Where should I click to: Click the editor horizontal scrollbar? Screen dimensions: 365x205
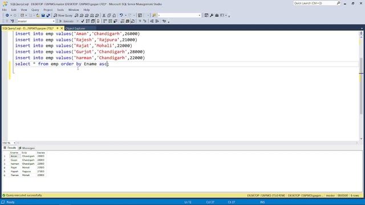[188, 143]
